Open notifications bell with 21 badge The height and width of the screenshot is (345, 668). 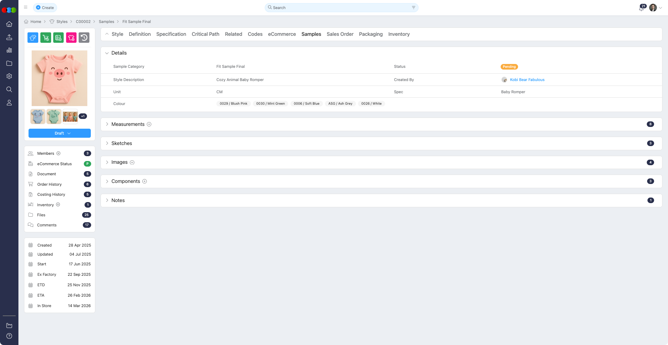tap(641, 8)
